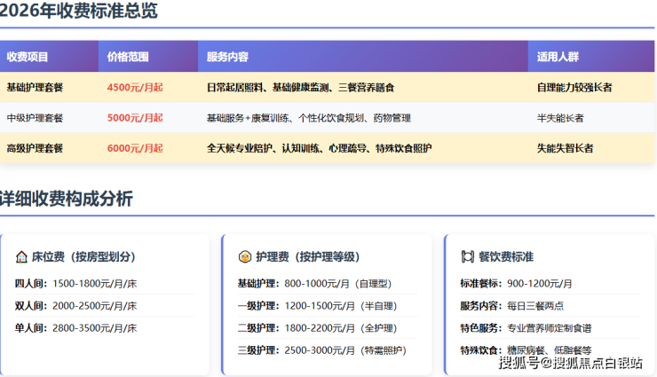Click the 标准餐标 meal fee line

(x=515, y=283)
